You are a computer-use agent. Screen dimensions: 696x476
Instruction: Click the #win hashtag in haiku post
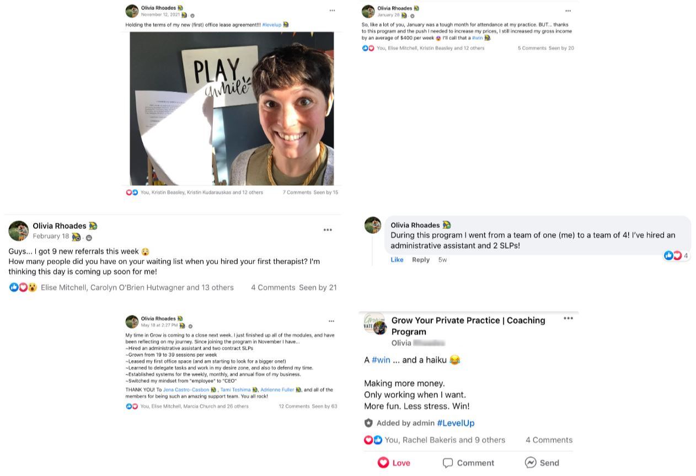(x=381, y=360)
